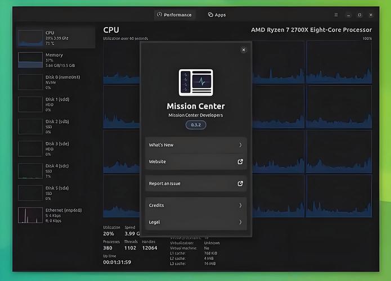This screenshot has height=281, width=391.
Task: Click AMD Ryzen 7 2700X processor title
Action: 311,30
